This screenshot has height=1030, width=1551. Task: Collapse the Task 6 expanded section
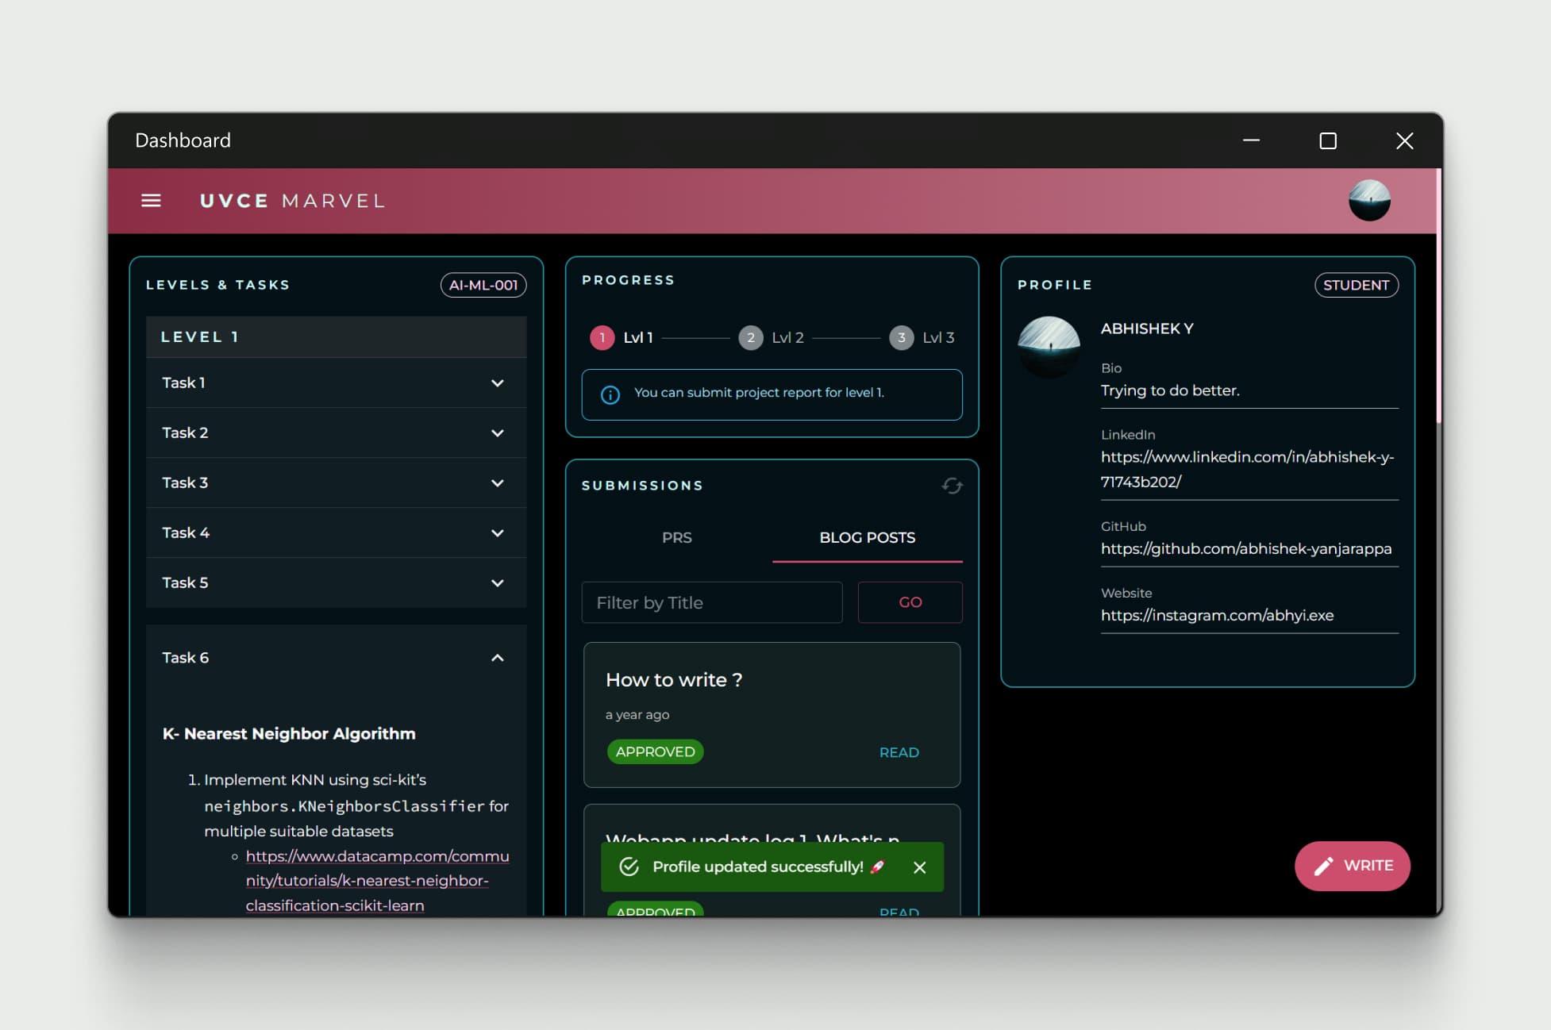tap(497, 658)
